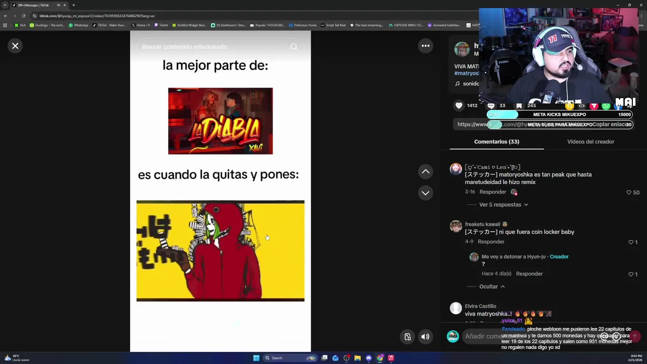Open the Music app in taskbar
The width and height of the screenshot is (647, 364).
click(391, 358)
